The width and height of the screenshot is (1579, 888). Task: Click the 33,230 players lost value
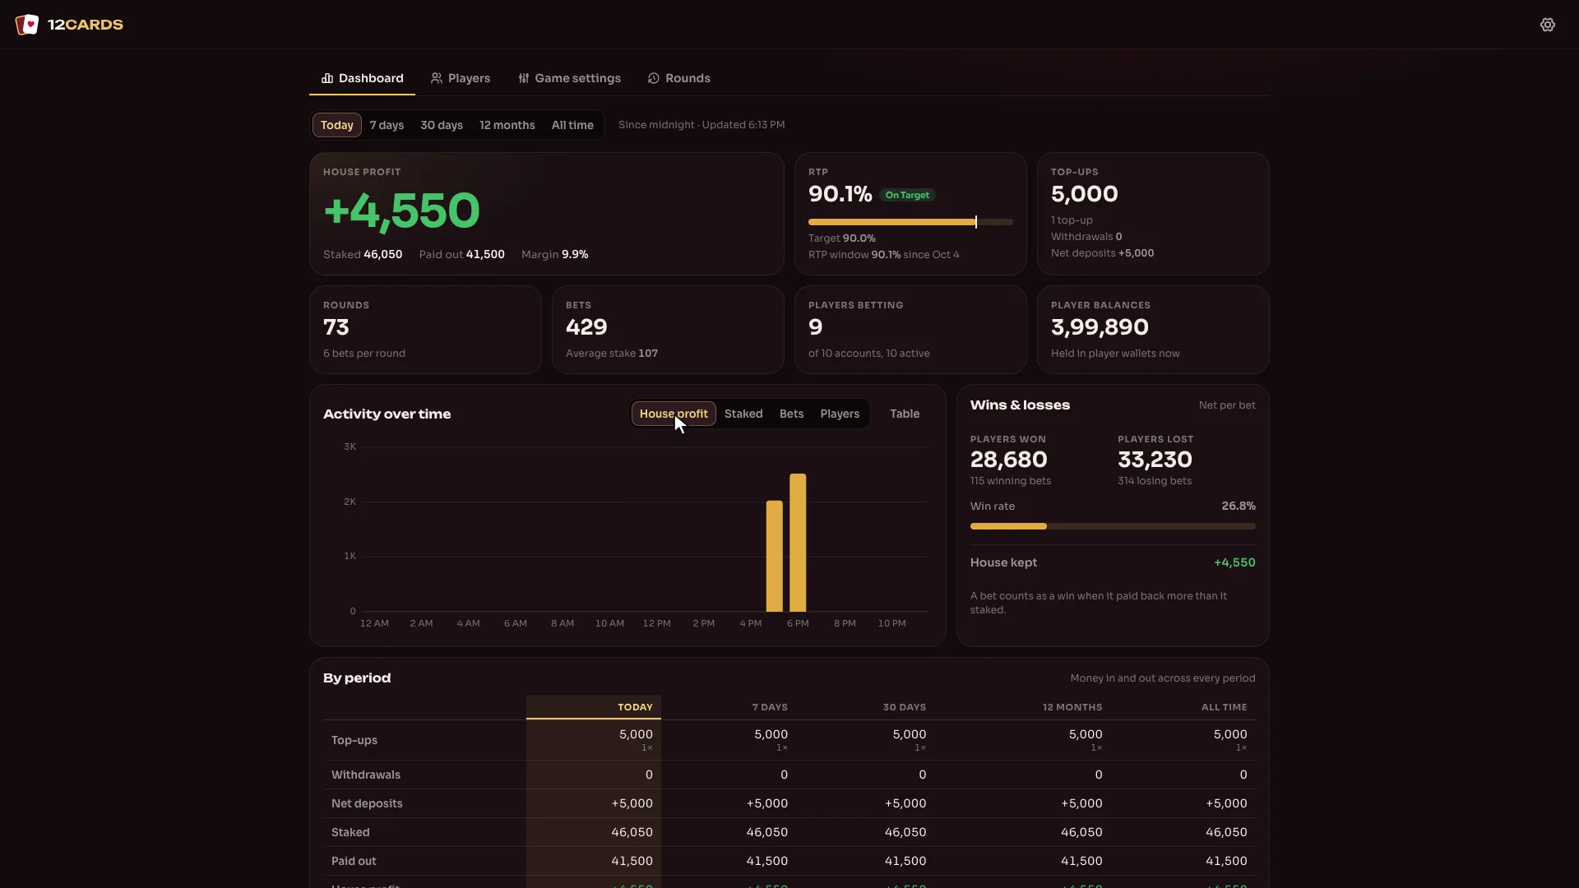pyautogui.click(x=1155, y=460)
